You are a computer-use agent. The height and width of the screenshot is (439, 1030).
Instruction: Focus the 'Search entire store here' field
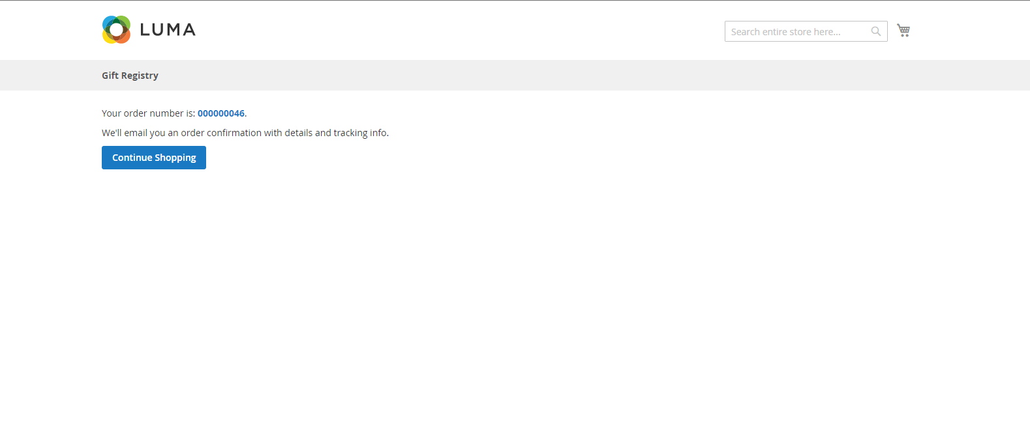click(797, 31)
